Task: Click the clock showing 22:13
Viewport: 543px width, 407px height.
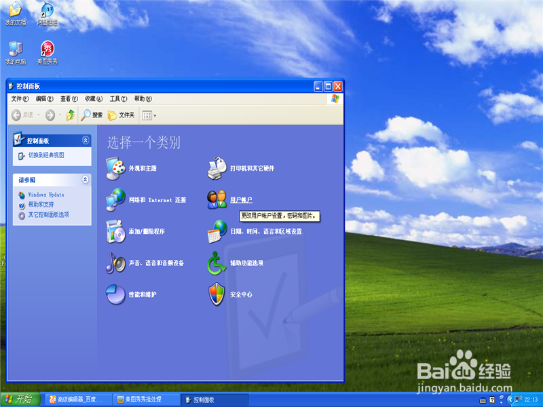Action: [531, 400]
